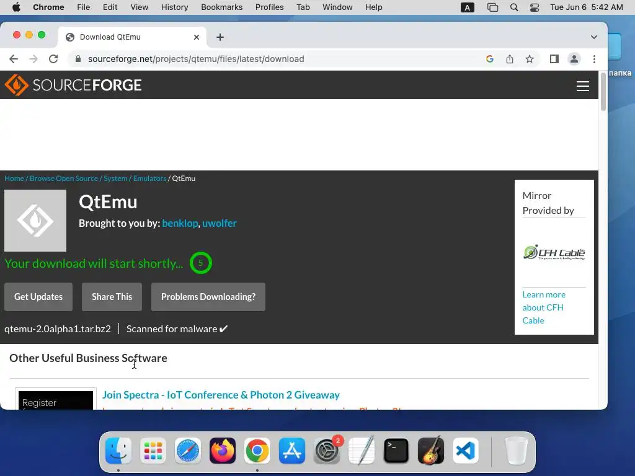
Task: Expand the tab search chevron
Action: point(593,37)
